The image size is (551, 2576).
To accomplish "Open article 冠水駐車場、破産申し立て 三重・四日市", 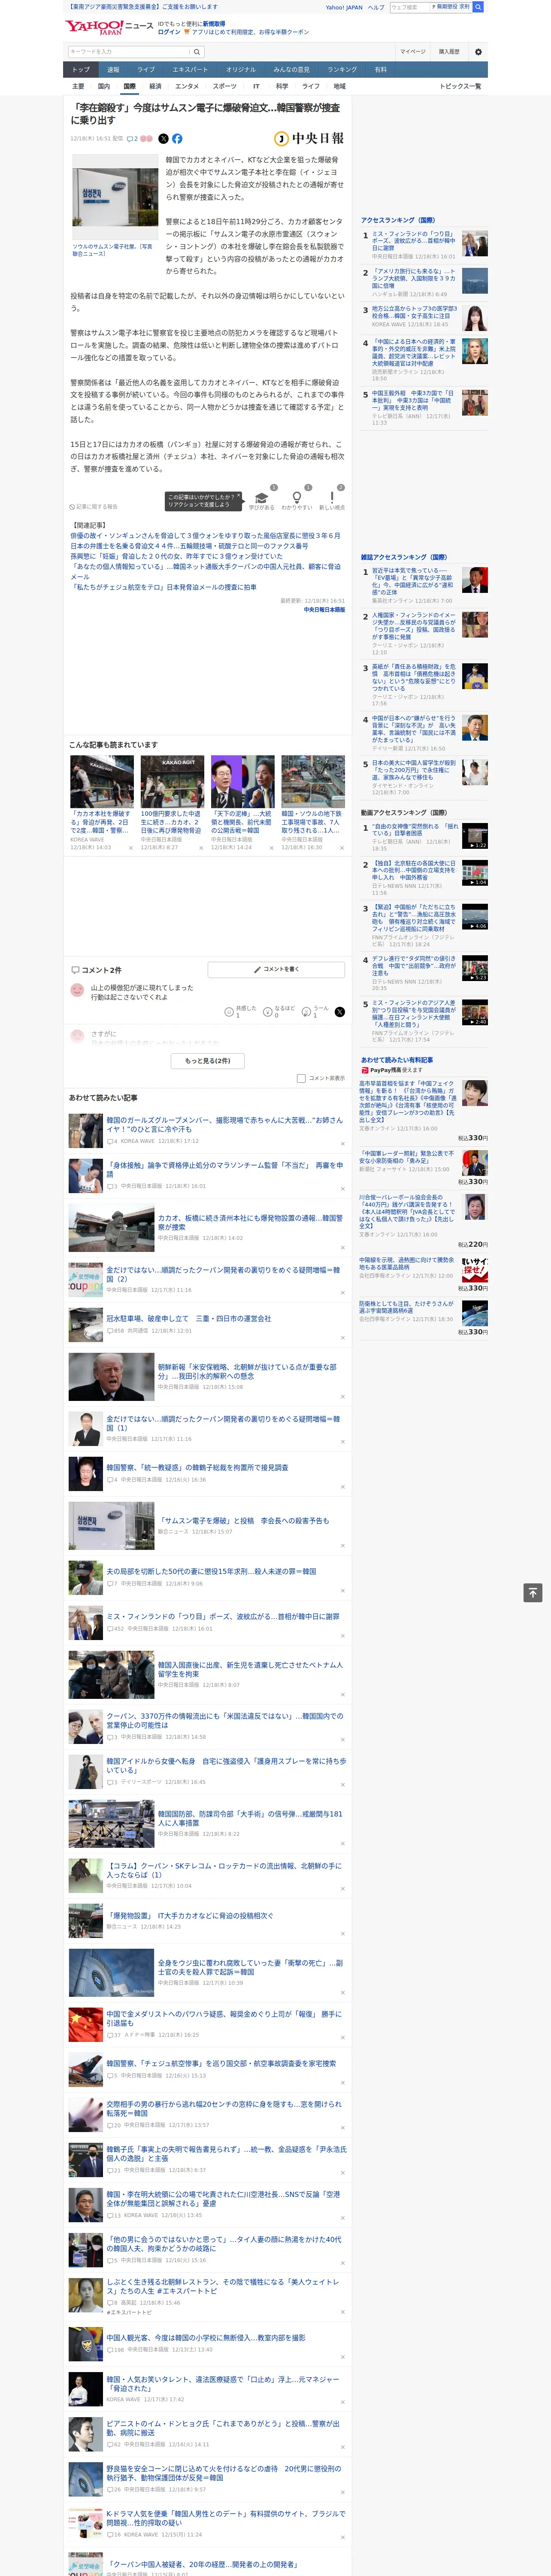I will (189, 1319).
